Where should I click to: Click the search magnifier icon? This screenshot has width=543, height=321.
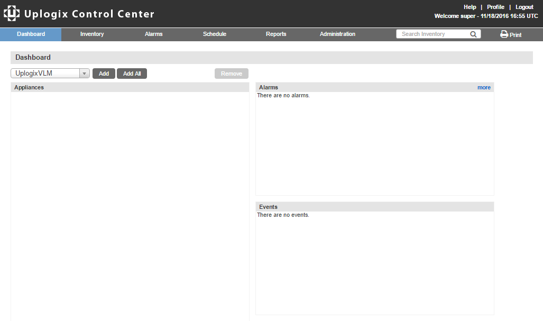tap(473, 34)
